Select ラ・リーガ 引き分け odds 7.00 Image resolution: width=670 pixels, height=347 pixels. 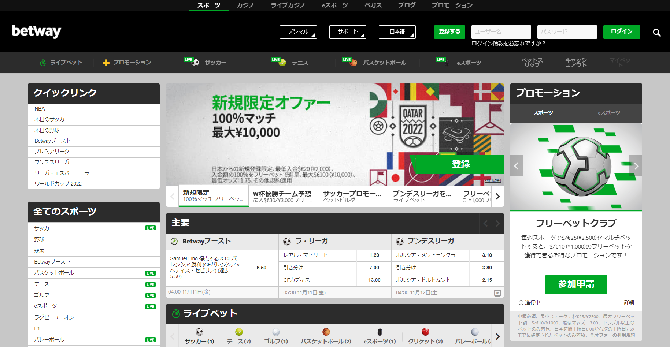click(x=374, y=268)
